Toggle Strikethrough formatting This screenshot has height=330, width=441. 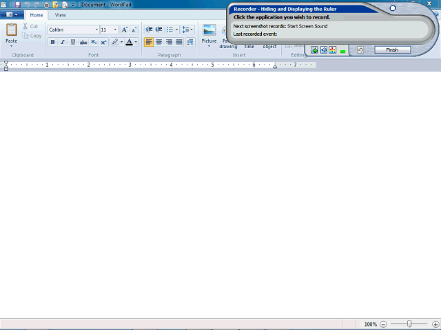point(83,42)
